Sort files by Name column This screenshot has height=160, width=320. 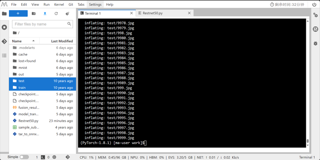click(x=24, y=41)
